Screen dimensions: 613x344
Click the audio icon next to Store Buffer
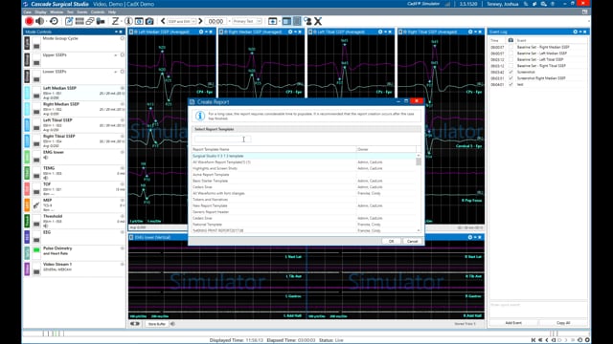(x=172, y=324)
